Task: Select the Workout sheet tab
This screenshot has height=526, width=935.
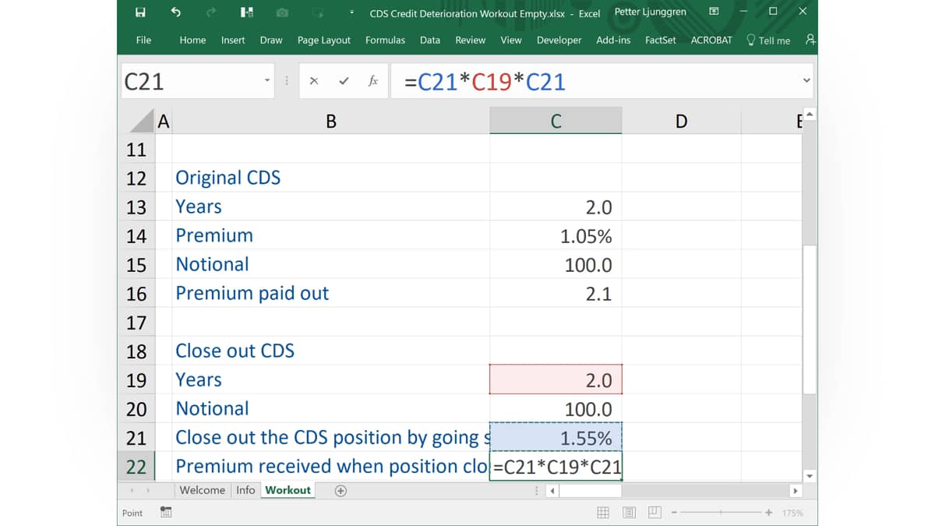Action: pos(288,489)
